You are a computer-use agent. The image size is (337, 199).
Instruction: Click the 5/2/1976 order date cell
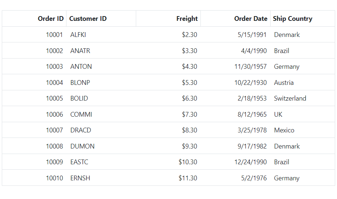[235, 178]
